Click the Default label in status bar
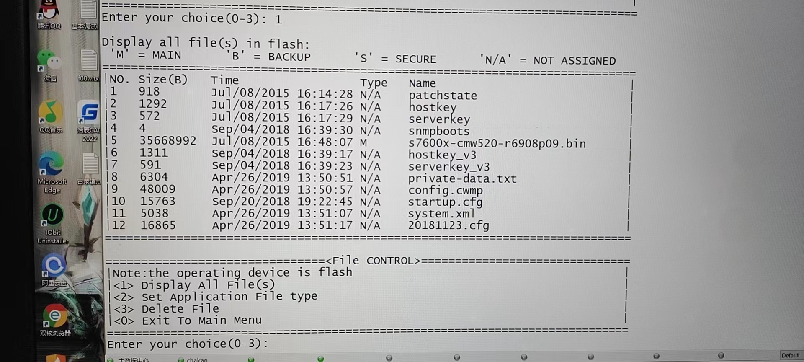Viewport: 804px width, 362px height. [x=790, y=355]
